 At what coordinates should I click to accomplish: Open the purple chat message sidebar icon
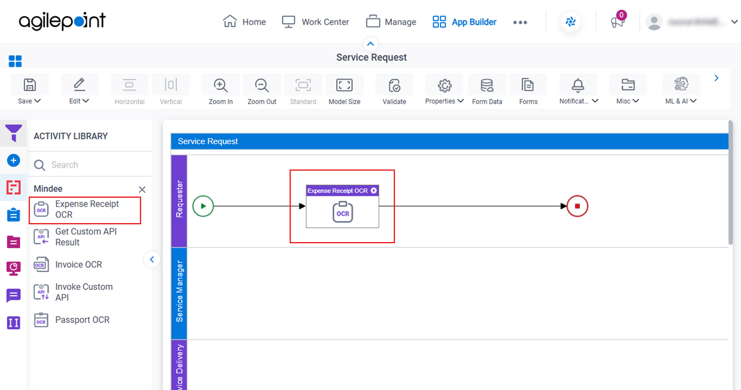point(13,295)
